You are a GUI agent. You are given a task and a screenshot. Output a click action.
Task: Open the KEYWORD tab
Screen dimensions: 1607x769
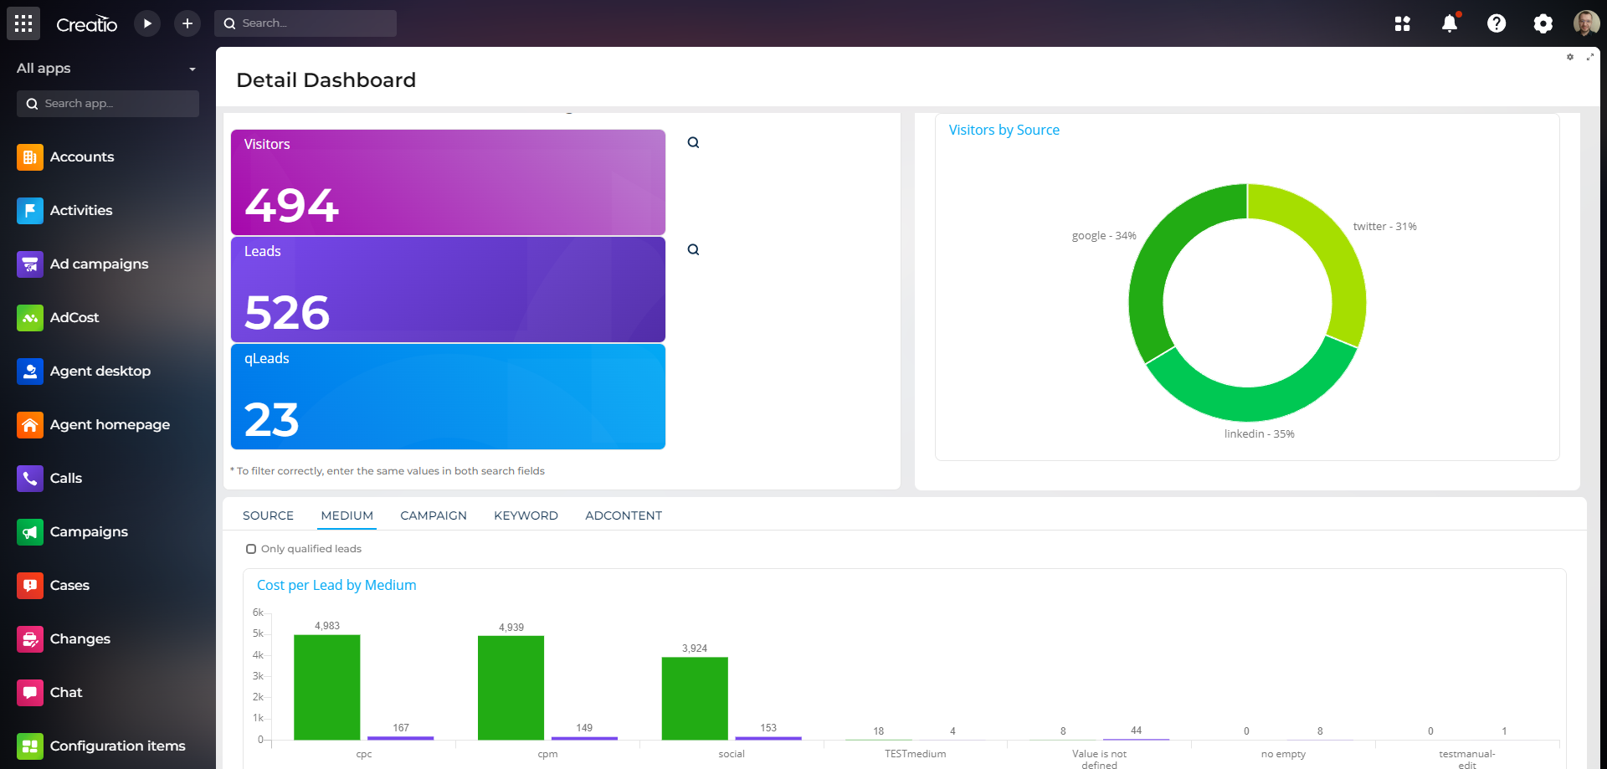pos(526,515)
